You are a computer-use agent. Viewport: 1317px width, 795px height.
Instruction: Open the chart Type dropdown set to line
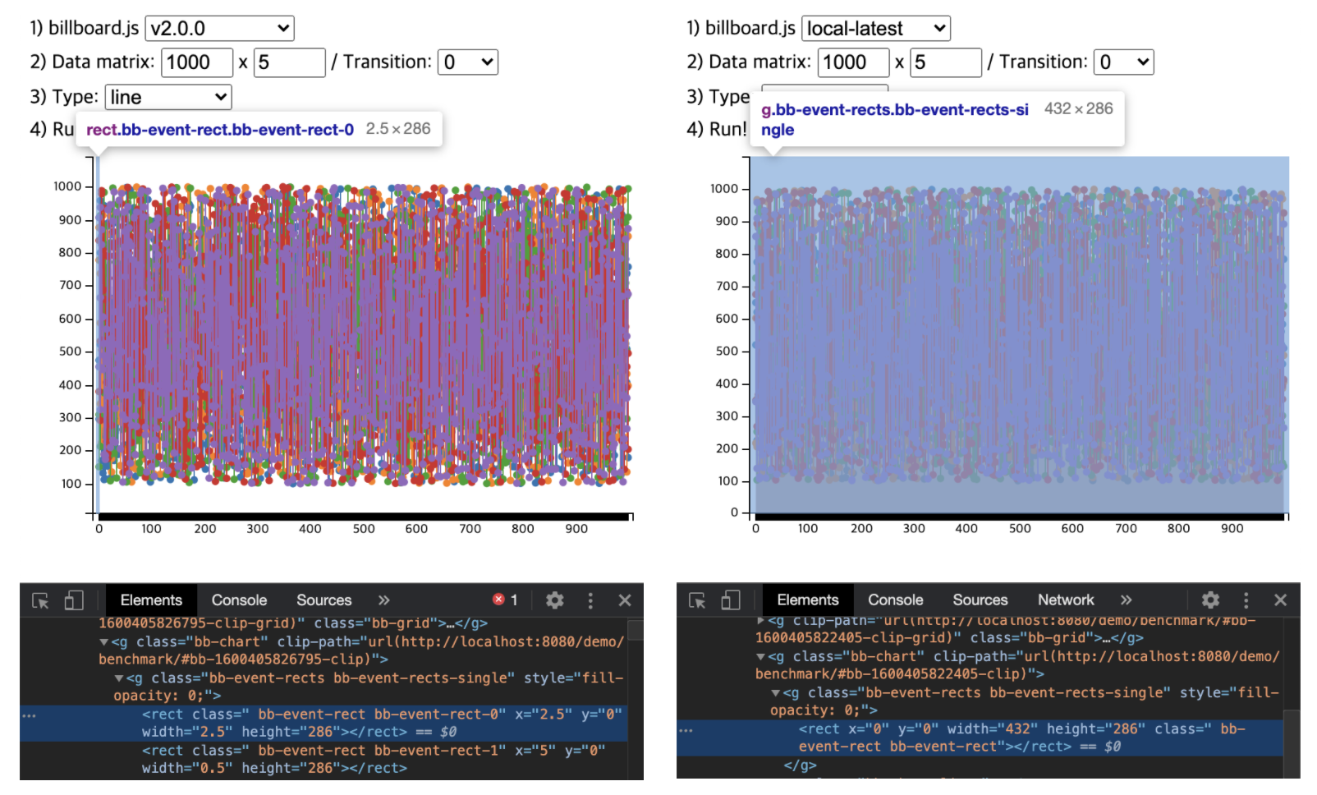pyautogui.click(x=168, y=96)
